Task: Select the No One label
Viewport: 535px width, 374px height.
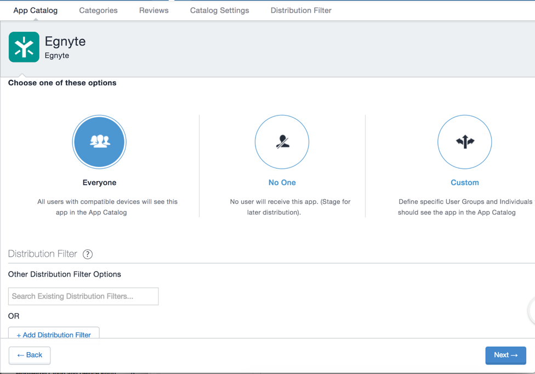Action: click(282, 182)
